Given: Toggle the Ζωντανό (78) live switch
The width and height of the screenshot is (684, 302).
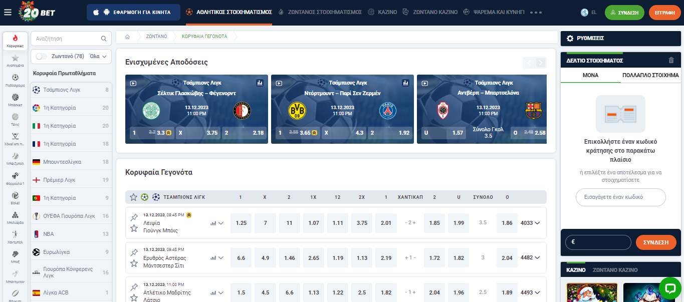Looking at the screenshot, I should 41,56.
